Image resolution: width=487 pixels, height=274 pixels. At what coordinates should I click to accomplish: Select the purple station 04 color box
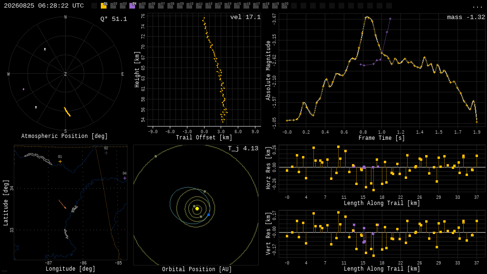click(x=132, y=6)
